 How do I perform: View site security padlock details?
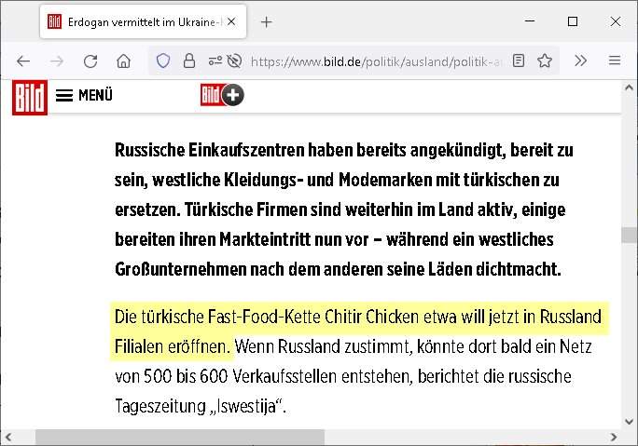point(189,61)
